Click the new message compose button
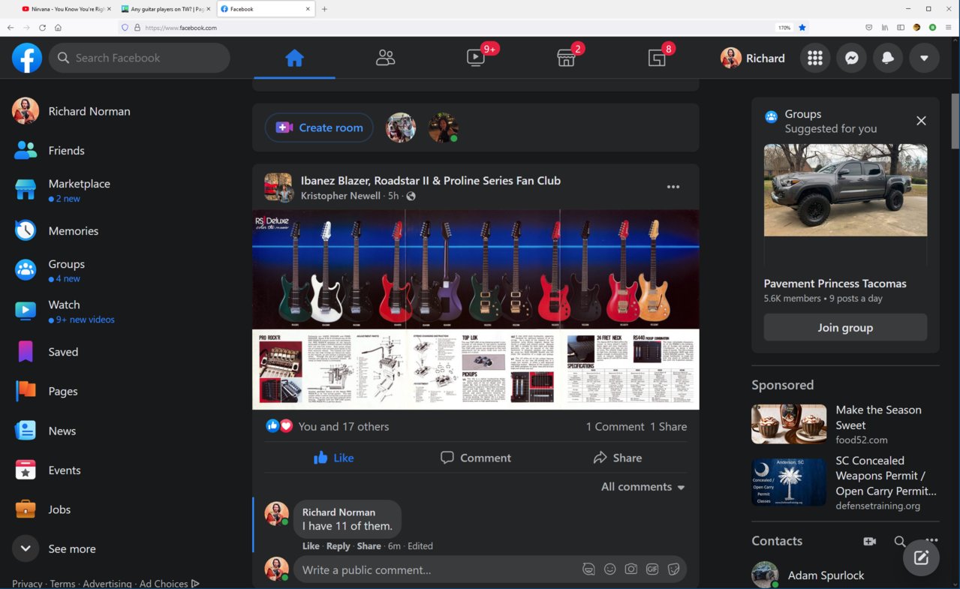The height and width of the screenshot is (589, 960). click(921, 557)
